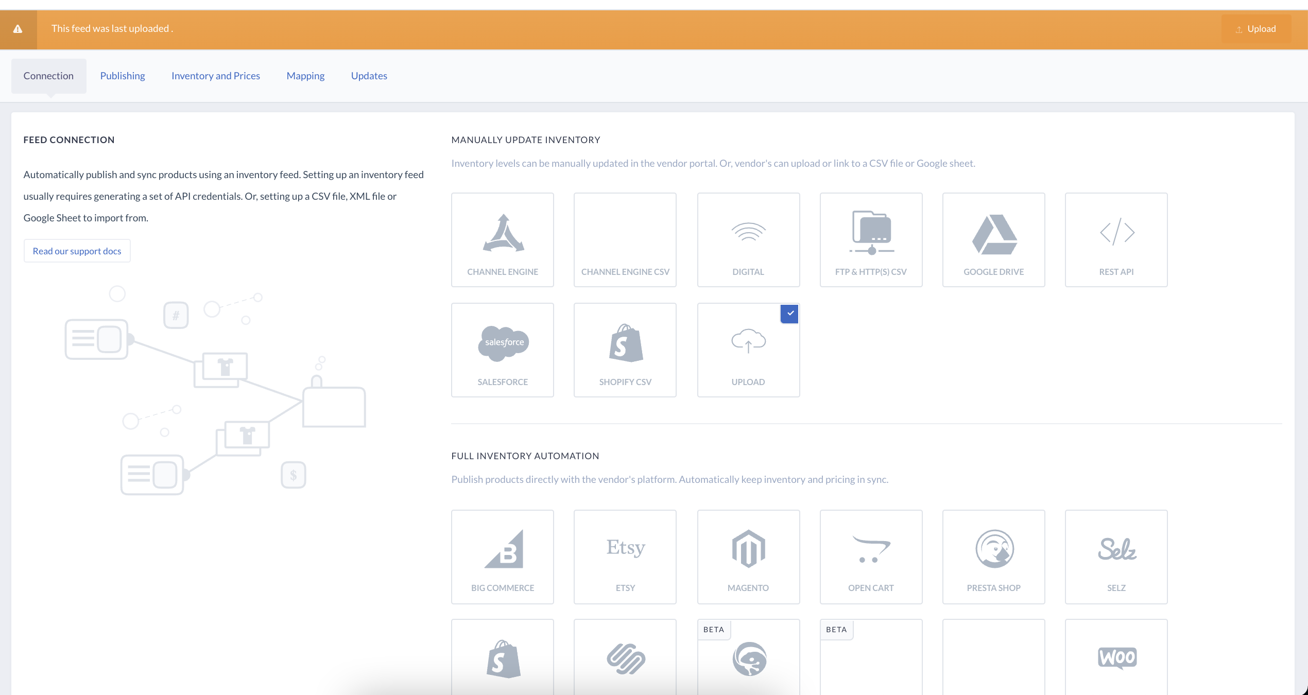Click the FULL INVENTORY AUTOMATION heading
Screen dimensions: 1308x695
[x=525, y=456]
